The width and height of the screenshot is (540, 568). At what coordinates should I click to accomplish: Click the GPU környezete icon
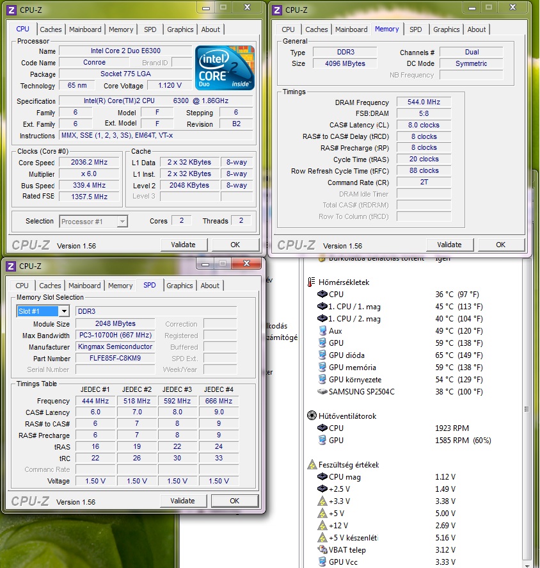[x=322, y=379]
